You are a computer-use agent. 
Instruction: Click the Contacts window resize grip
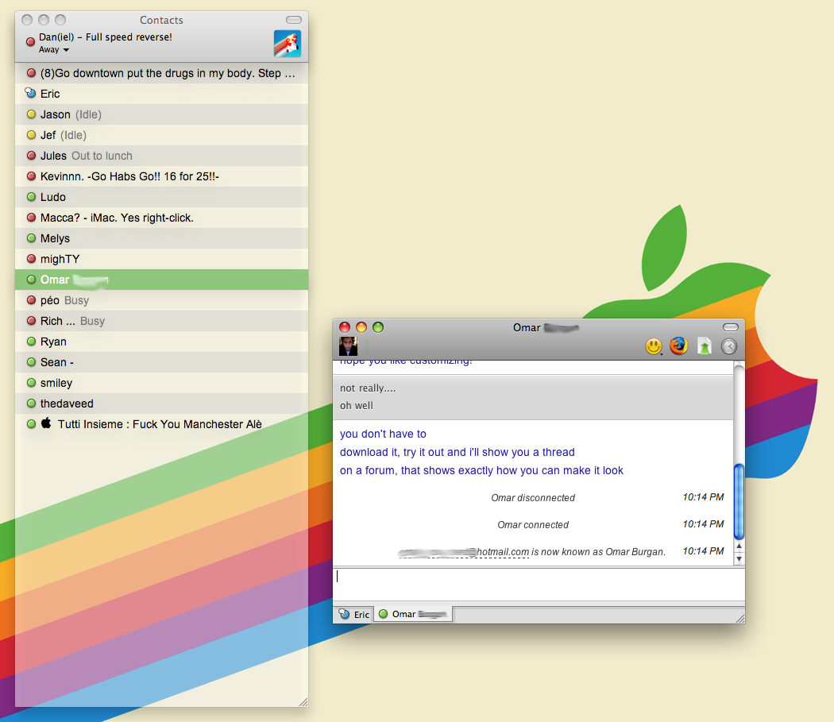303,702
